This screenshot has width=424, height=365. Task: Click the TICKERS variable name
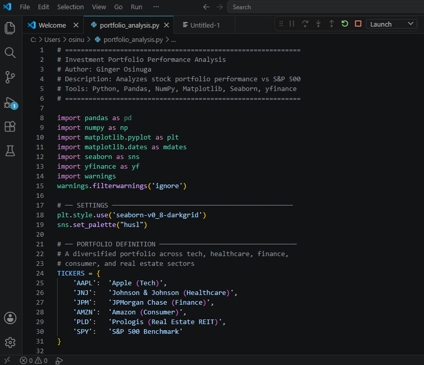point(71,273)
